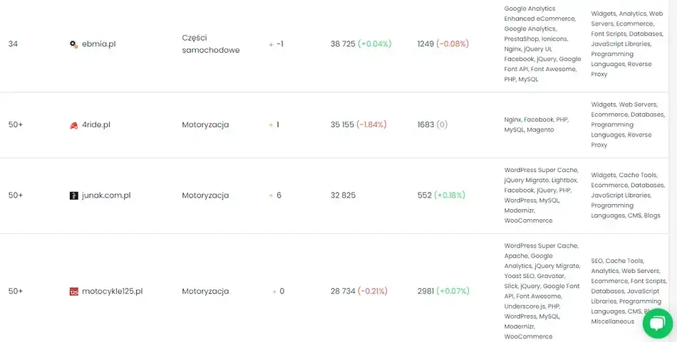Click the 38 725 traffic value

click(x=343, y=44)
